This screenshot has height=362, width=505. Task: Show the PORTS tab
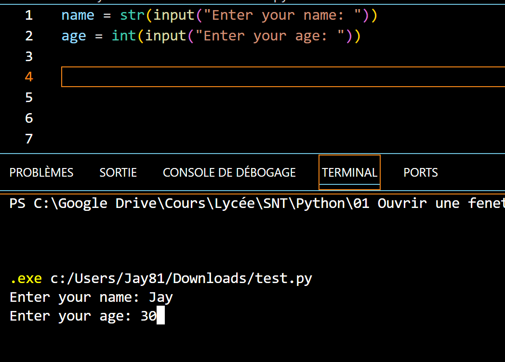pyautogui.click(x=420, y=172)
